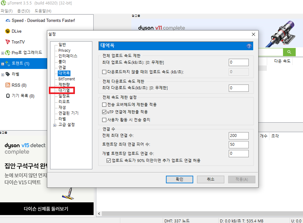
Task: Click the D: 0.0 kB/초 status bar entry
Action: pos(241,221)
